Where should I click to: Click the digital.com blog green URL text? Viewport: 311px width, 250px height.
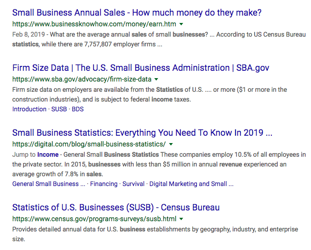point(89,144)
